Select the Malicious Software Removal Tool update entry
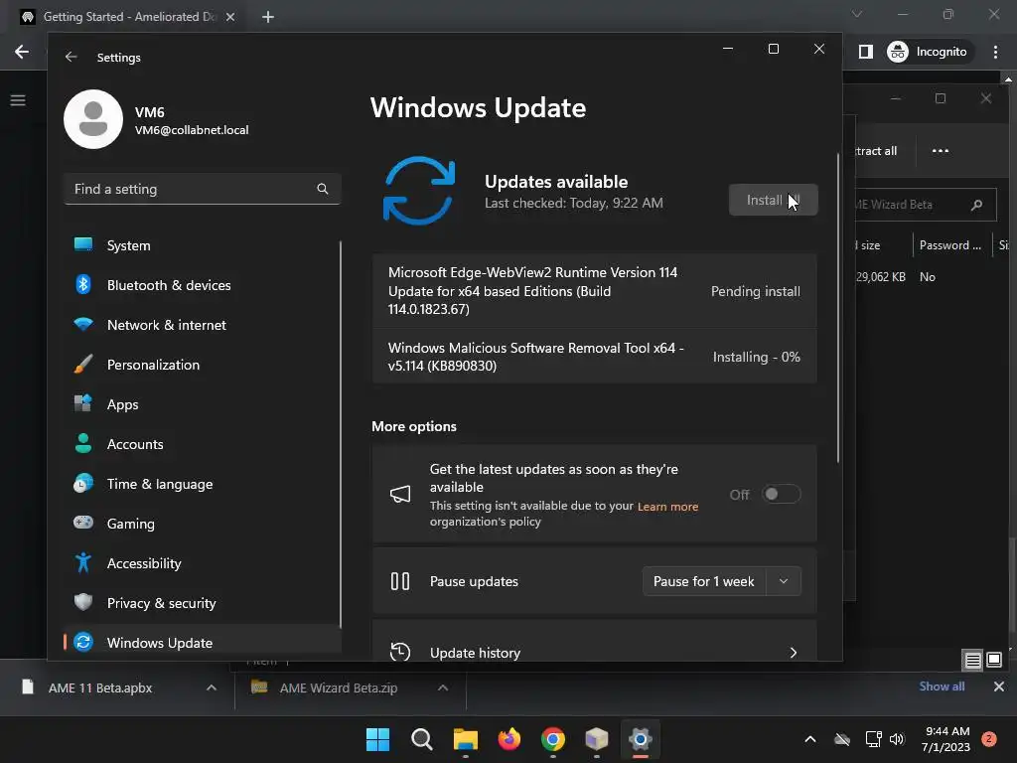 594,357
